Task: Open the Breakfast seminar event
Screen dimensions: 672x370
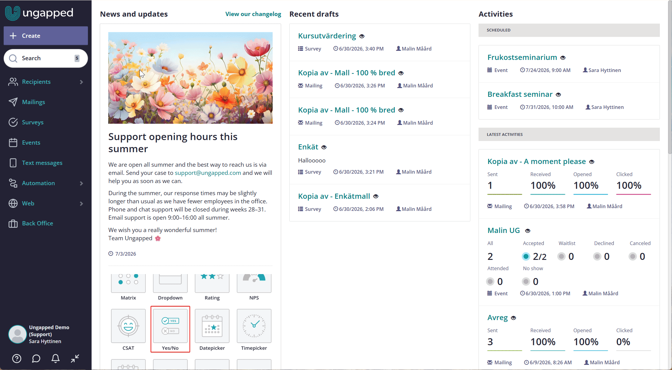Action: (x=520, y=94)
